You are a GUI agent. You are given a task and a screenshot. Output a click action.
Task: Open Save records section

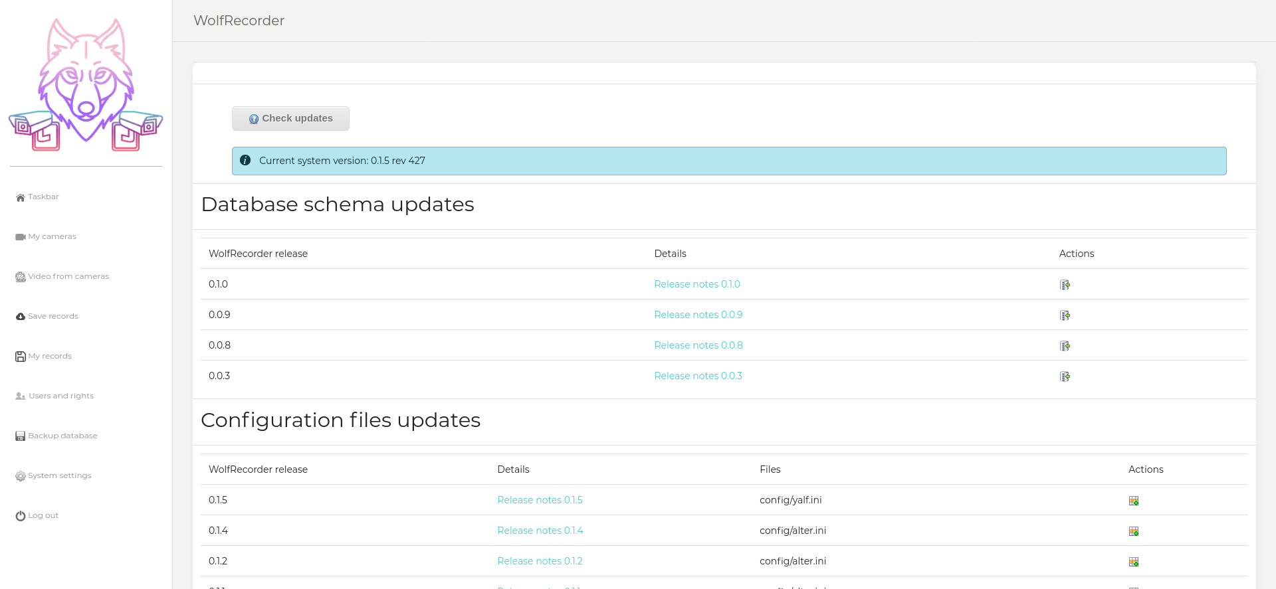point(53,317)
